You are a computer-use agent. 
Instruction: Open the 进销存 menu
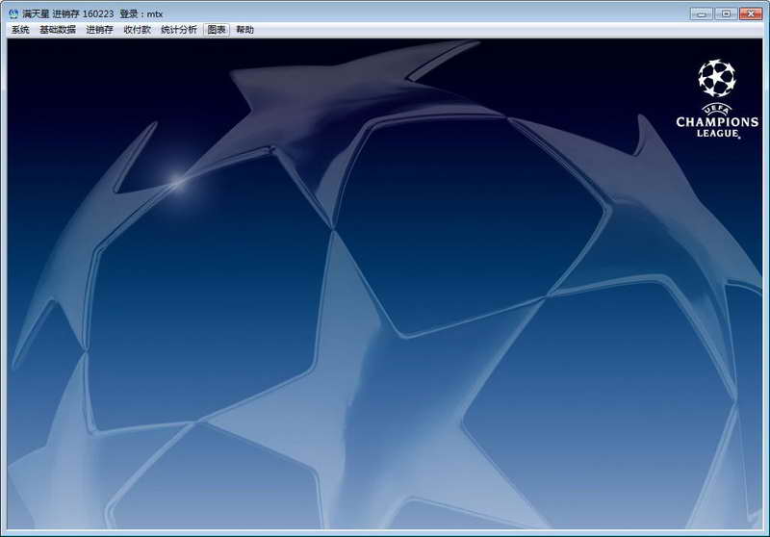point(100,30)
